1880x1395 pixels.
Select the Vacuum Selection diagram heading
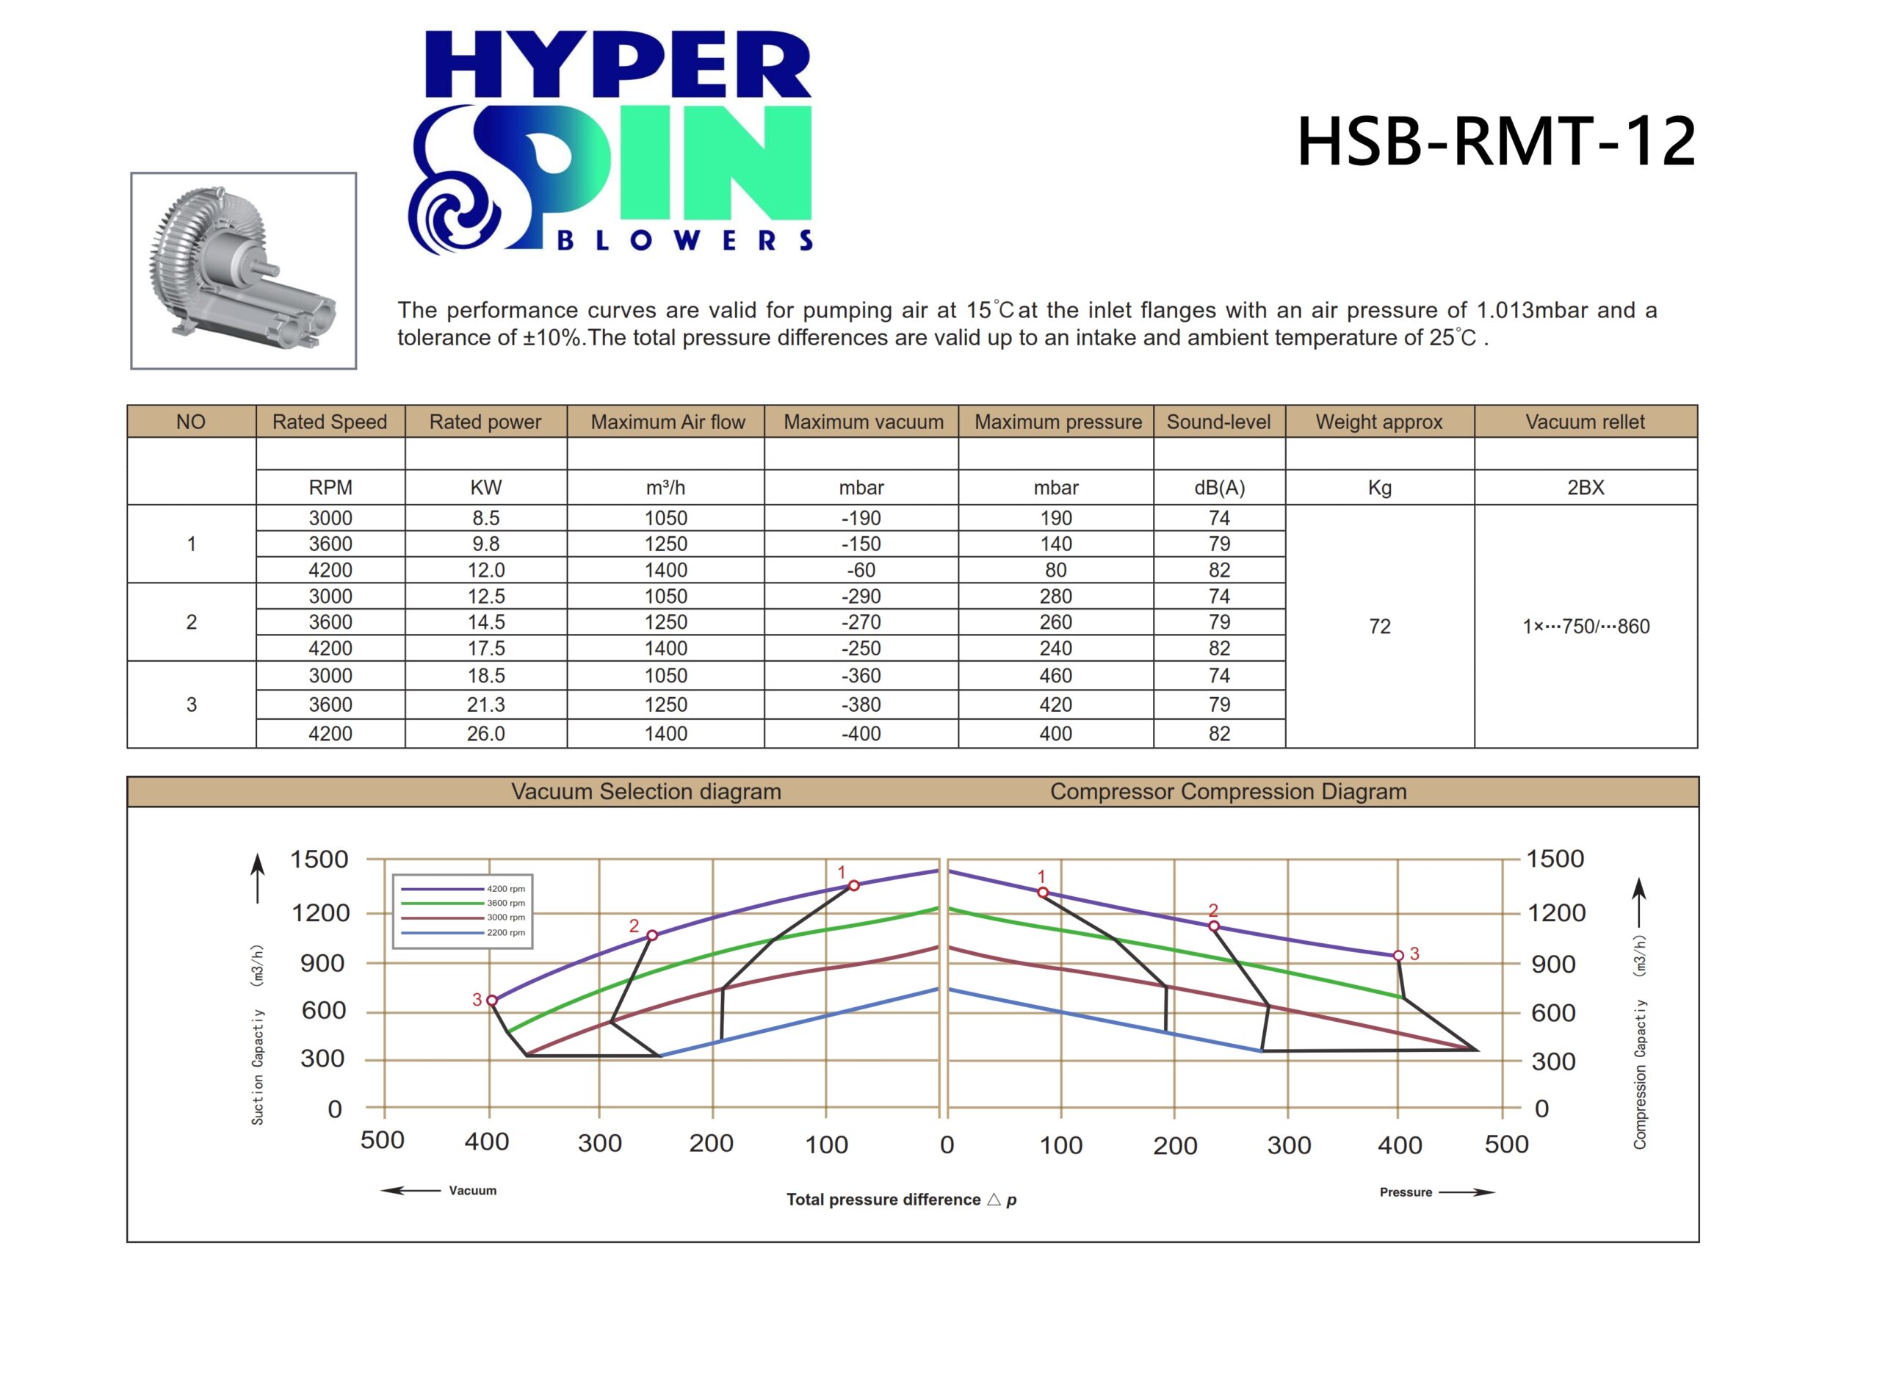[646, 791]
